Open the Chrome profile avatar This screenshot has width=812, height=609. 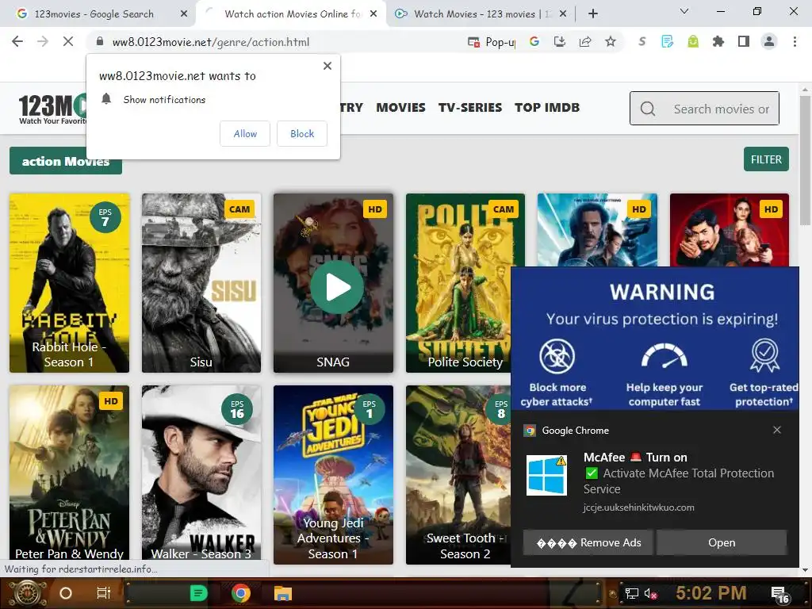(x=769, y=41)
